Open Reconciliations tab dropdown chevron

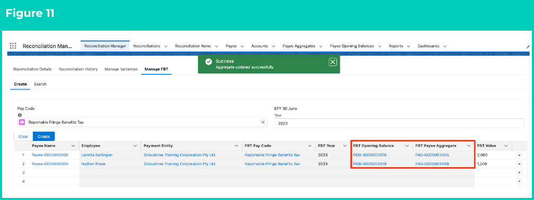[x=166, y=46]
